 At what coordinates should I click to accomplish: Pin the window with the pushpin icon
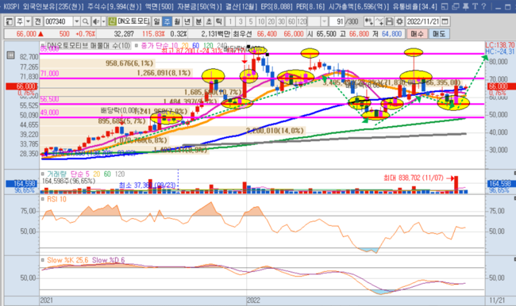point(466,6)
